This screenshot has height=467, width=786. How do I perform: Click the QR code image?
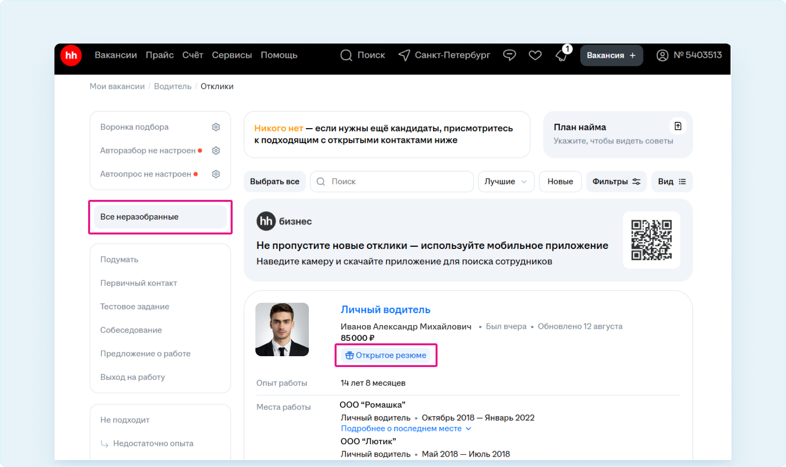651,240
